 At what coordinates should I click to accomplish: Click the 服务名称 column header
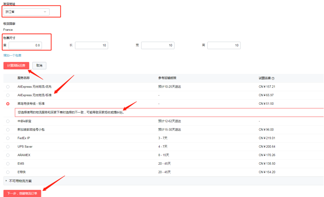click(x=23, y=78)
